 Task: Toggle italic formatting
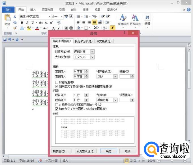coord(27,23)
